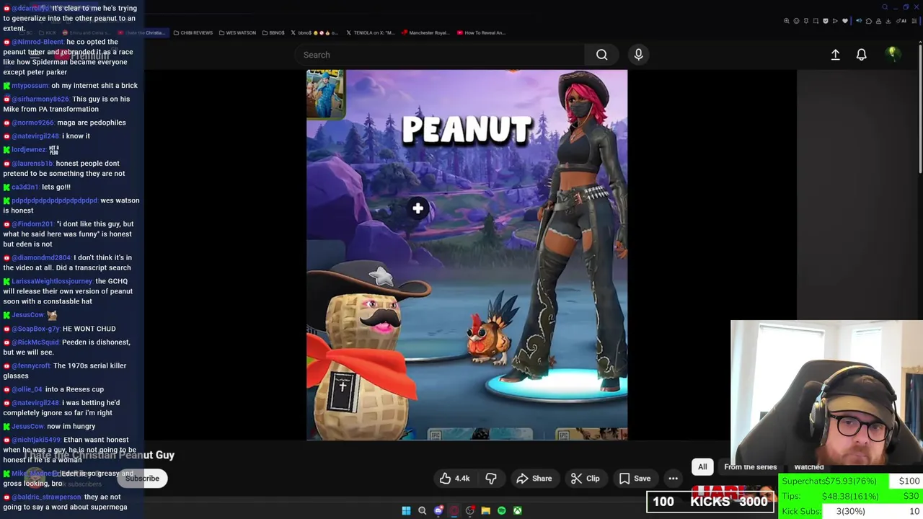Select the From the series chip
Viewport: 923px width, 519px height.
click(x=750, y=467)
